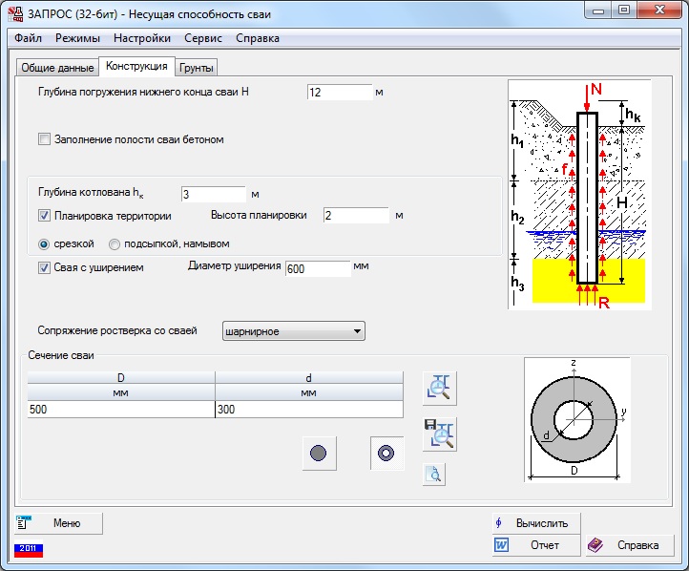Select the 'подсыпкой, намывом' radio option
Screen dimensions: 689x571
pyautogui.click(x=115, y=243)
